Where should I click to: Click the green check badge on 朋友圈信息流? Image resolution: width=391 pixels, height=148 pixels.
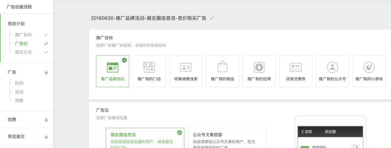180,132
